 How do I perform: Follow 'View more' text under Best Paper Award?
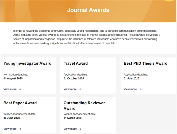(x=10, y=129)
